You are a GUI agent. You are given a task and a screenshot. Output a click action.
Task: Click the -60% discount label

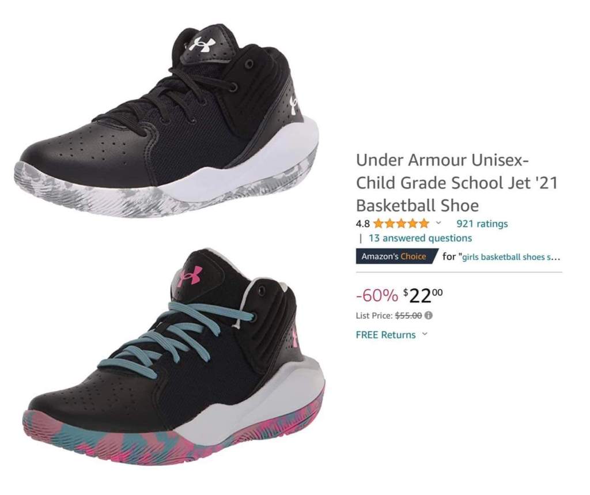tap(377, 296)
